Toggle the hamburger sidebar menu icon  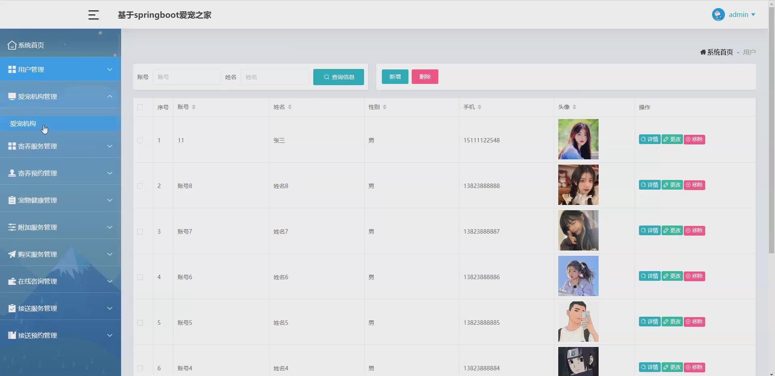pos(94,15)
